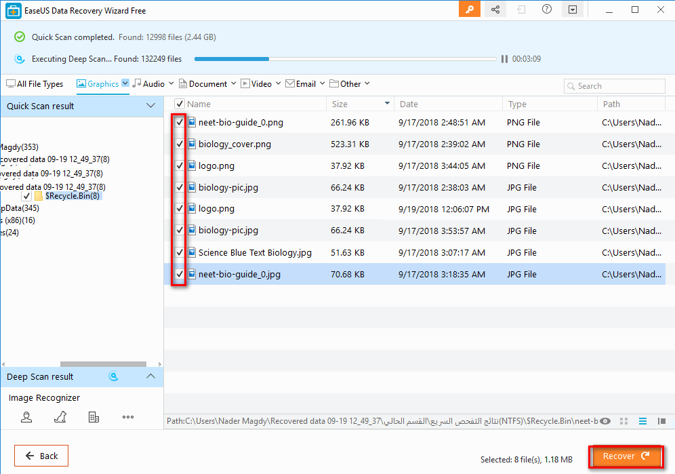This screenshot has height=474, width=675.
Task: Click the Back button
Action: pyautogui.click(x=41, y=456)
